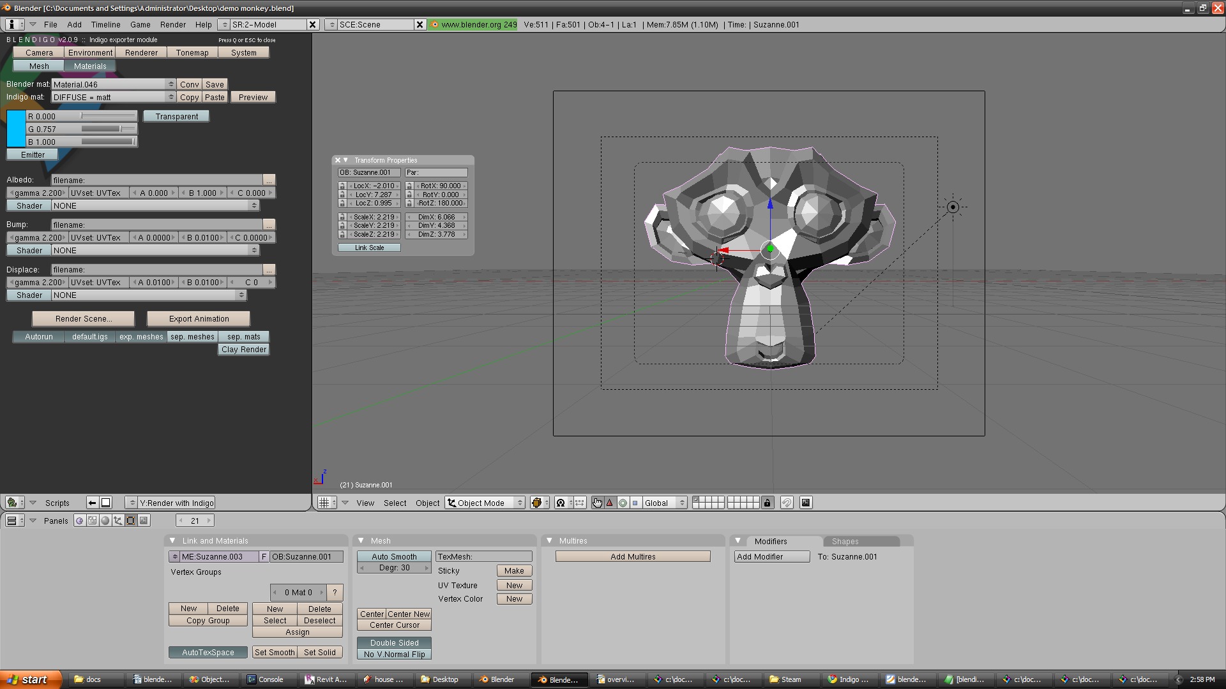
Task: Click the OpenGL render image icon
Action: 806,503
